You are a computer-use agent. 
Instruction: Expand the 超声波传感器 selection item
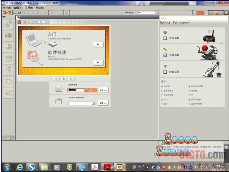(x=190, y=86)
